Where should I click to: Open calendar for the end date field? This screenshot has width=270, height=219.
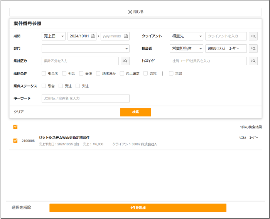tap(126, 36)
